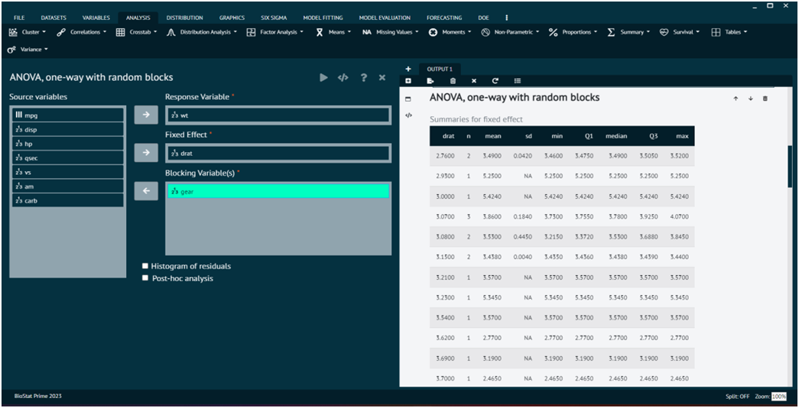This screenshot has width=799, height=408.
Task: Show the code view icon in dialog header
Action: [x=343, y=77]
